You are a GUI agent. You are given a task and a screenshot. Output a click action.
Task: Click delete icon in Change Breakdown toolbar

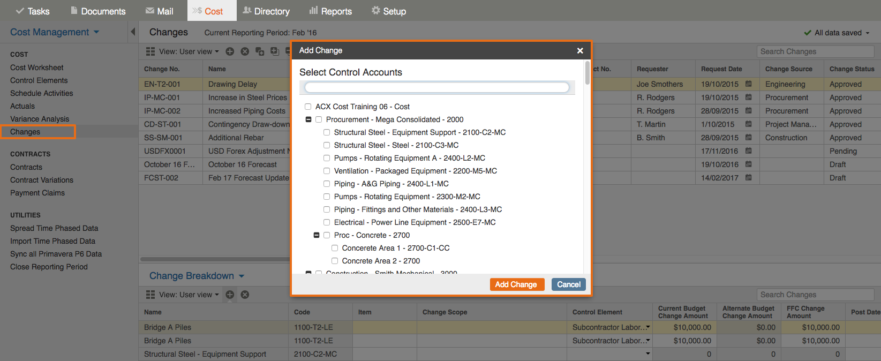pyautogui.click(x=245, y=295)
